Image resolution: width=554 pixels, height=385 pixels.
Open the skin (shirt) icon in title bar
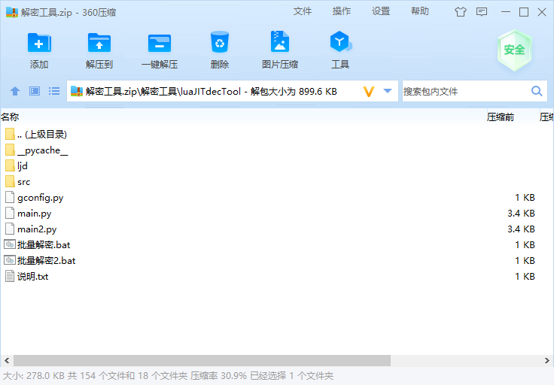(x=461, y=12)
